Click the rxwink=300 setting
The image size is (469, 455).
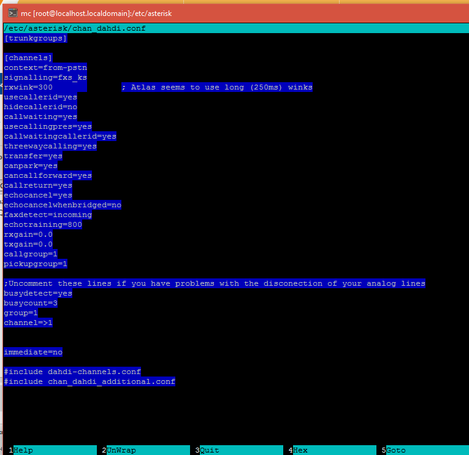tap(28, 87)
